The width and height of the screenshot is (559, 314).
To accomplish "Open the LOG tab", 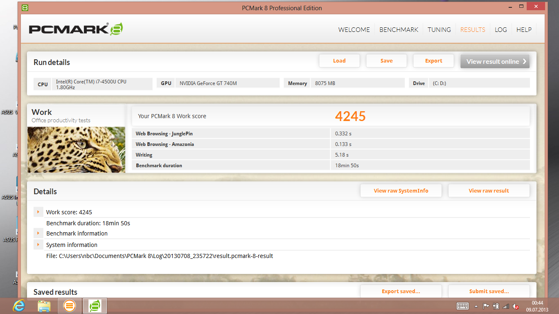I will pyautogui.click(x=501, y=29).
